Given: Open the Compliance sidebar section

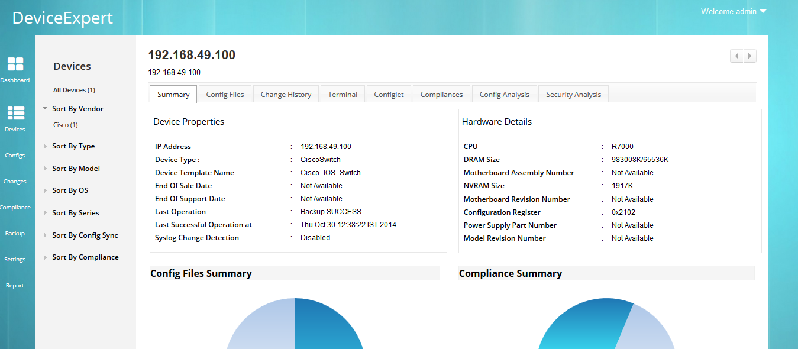Looking at the screenshot, I should pos(15,207).
